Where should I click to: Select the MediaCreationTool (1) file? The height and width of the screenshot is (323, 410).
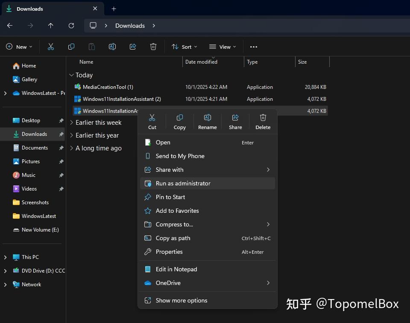(x=200, y=87)
